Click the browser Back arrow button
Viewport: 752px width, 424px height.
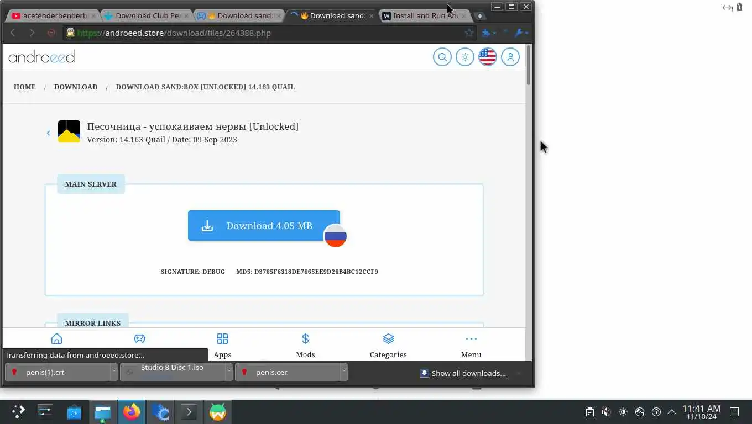point(13,33)
